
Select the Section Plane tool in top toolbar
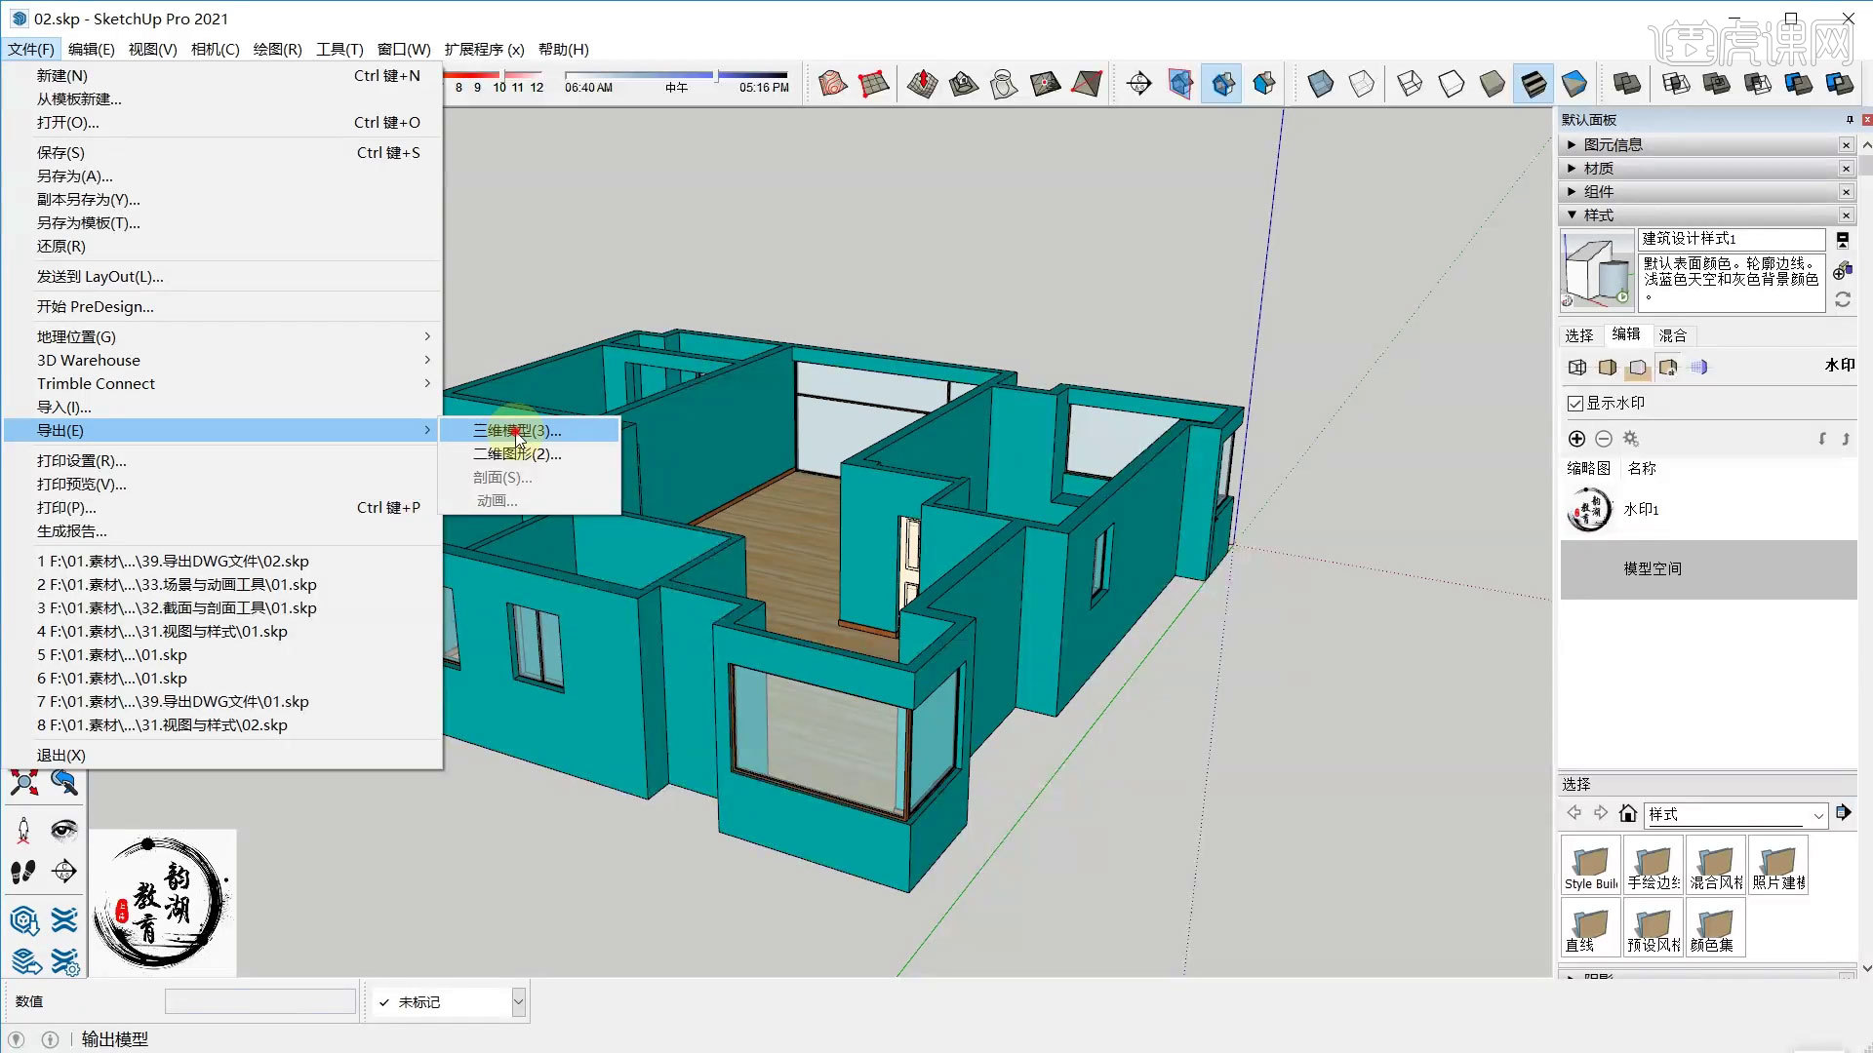(x=1138, y=84)
